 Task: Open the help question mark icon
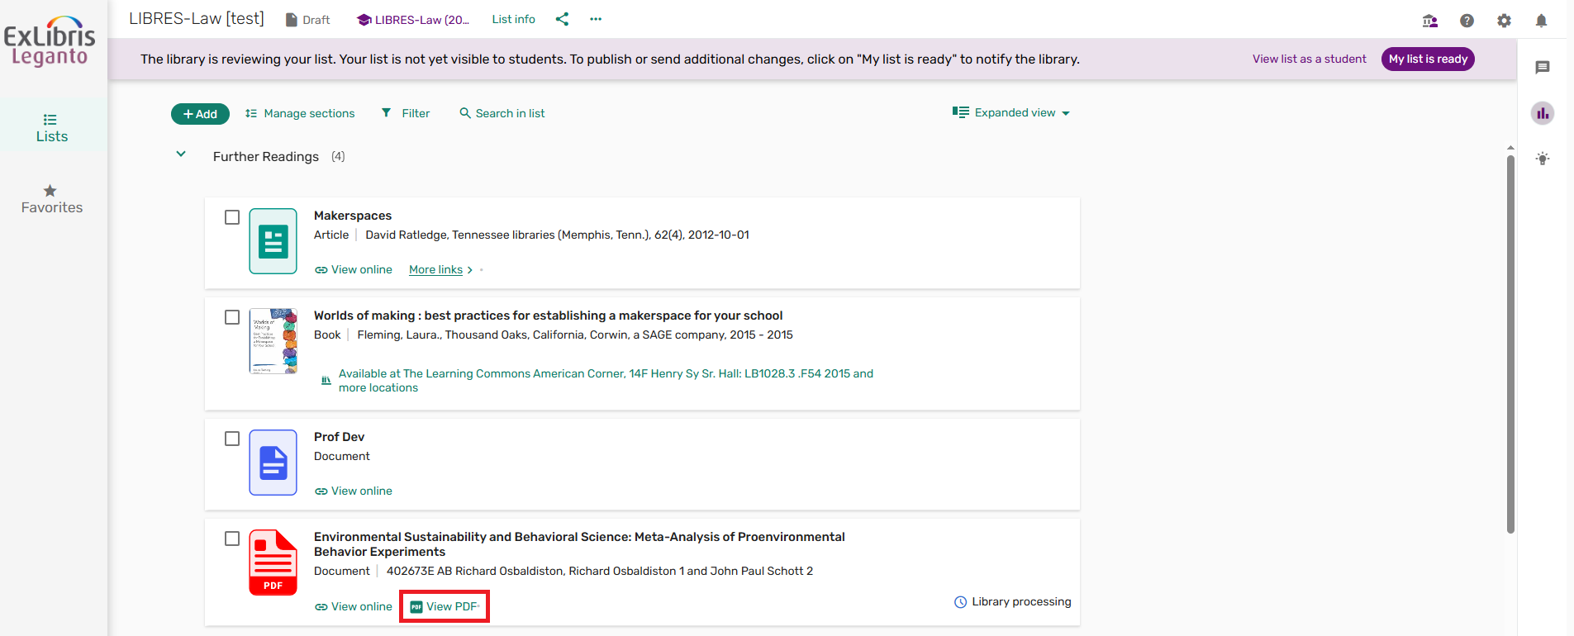coord(1467,21)
